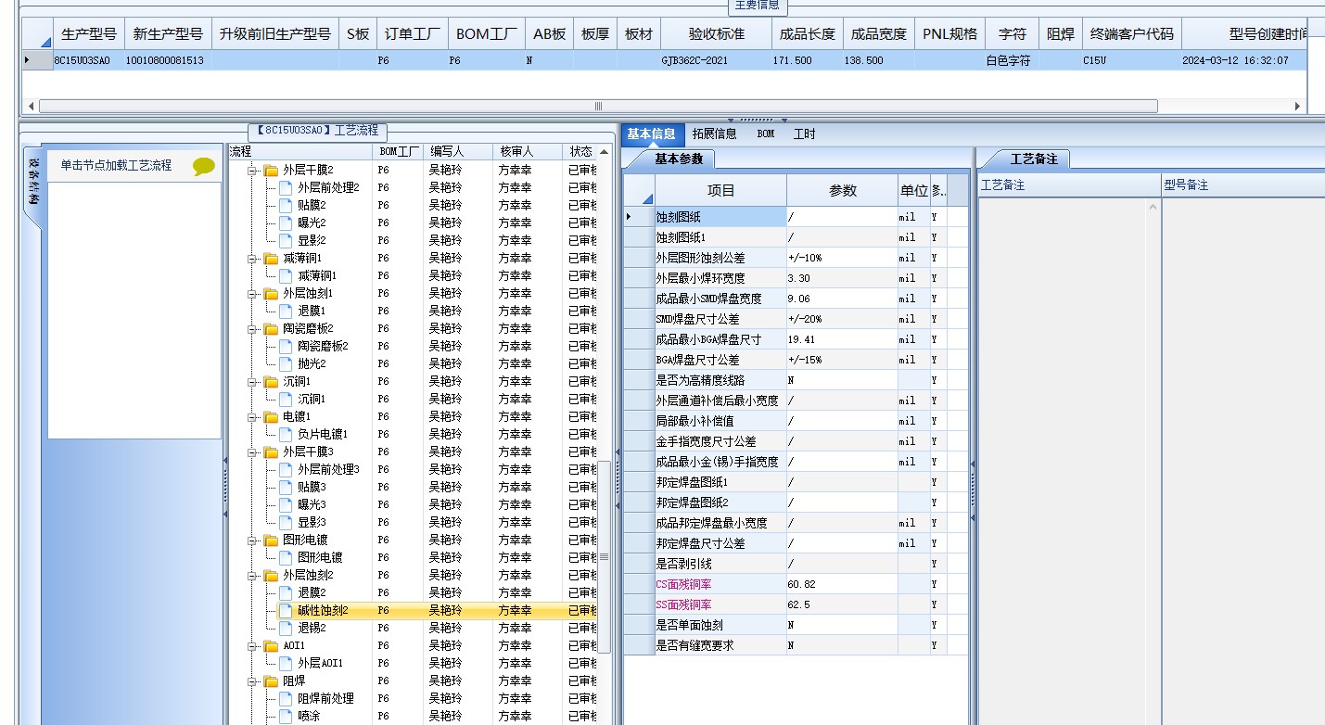This screenshot has height=725, width=1325.
Task: Click the 成品长度 column header
Action: pyautogui.click(x=807, y=34)
